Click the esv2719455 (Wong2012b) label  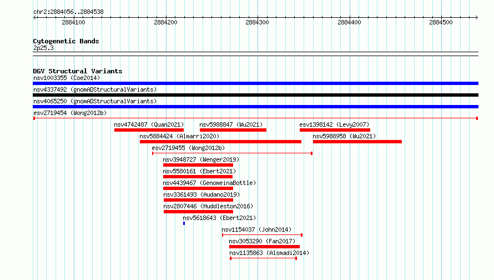(x=188, y=148)
